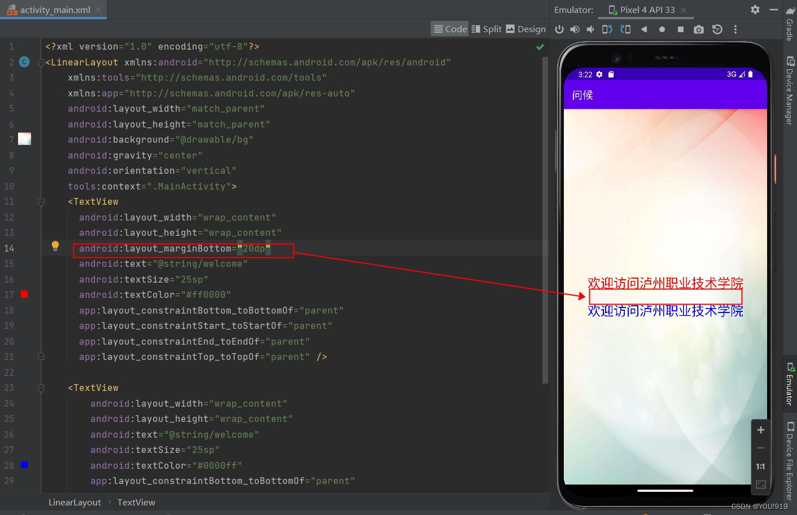Image resolution: width=797 pixels, height=515 pixels.
Task: Open the red color swatch on line 17
Action: click(24, 294)
